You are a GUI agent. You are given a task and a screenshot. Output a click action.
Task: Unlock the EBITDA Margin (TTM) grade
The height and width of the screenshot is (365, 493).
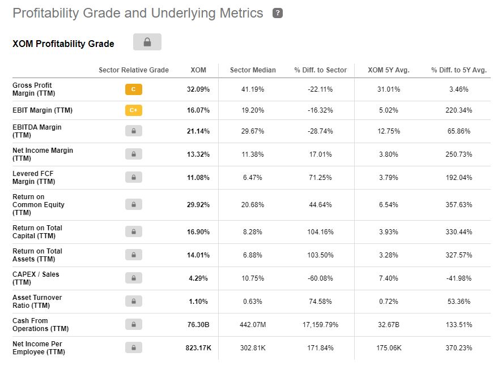coord(134,130)
